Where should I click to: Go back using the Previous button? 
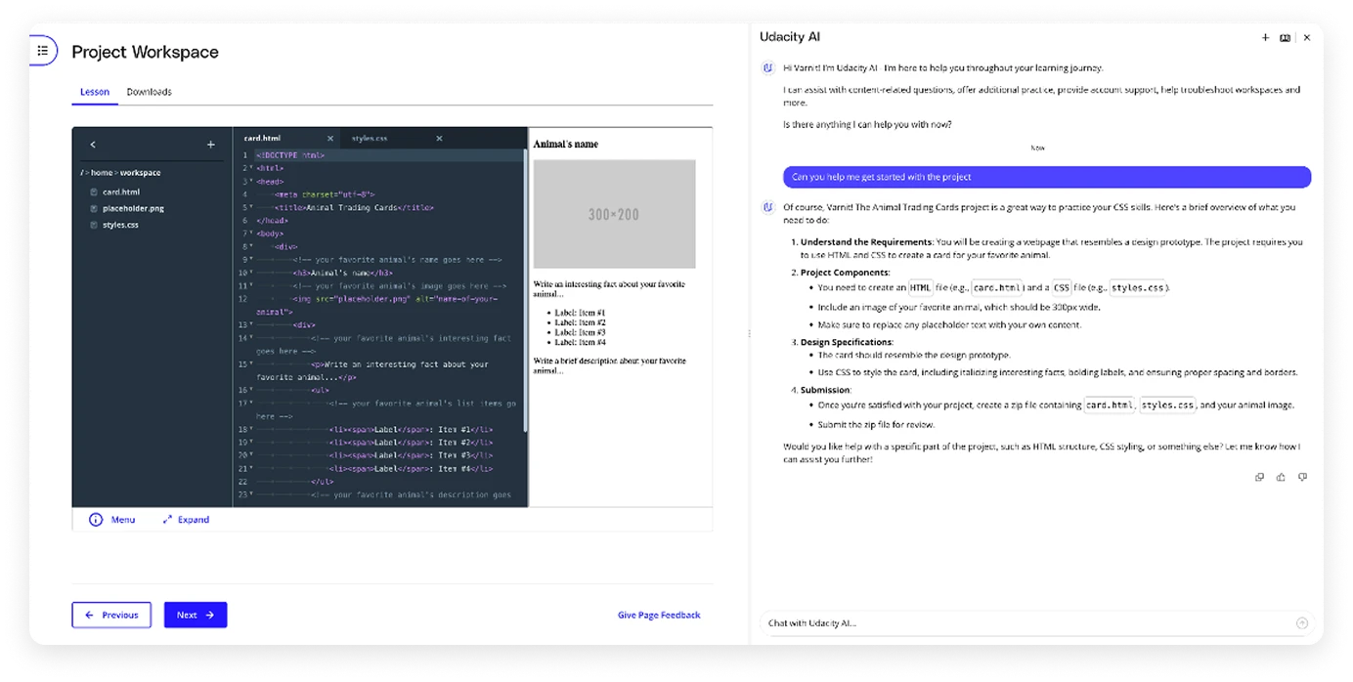pos(111,615)
